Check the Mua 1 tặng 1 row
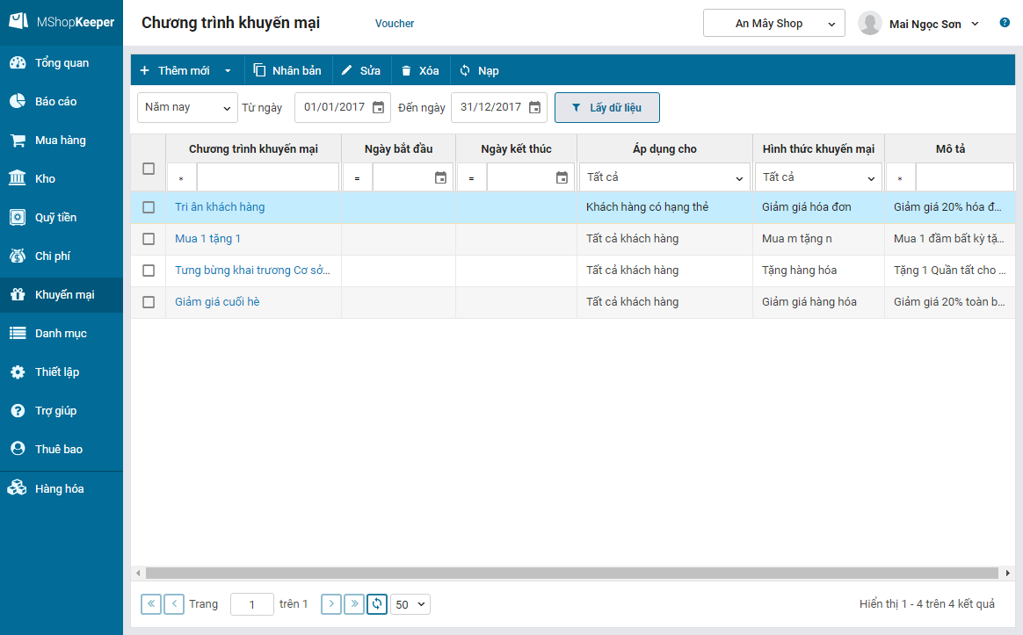 [x=149, y=239]
